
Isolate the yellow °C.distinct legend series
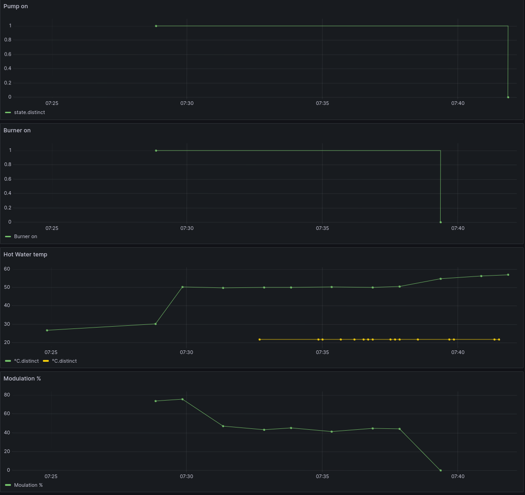(64, 361)
